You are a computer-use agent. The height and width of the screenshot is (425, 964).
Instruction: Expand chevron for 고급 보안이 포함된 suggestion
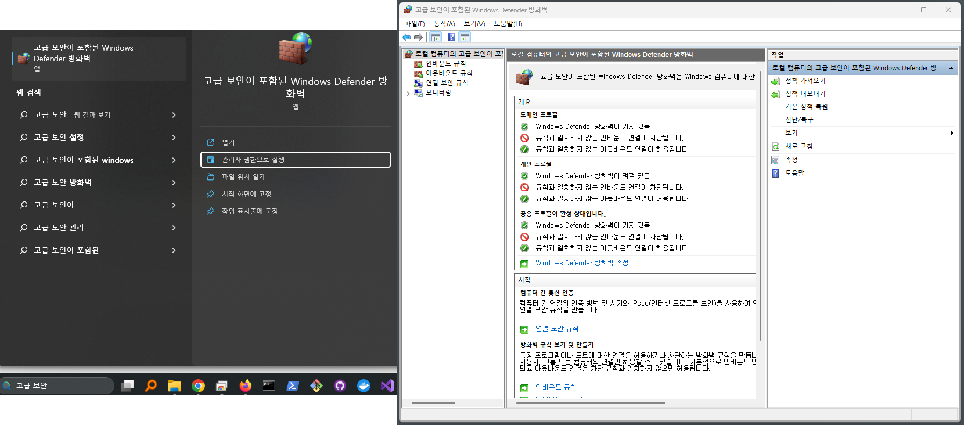point(174,250)
